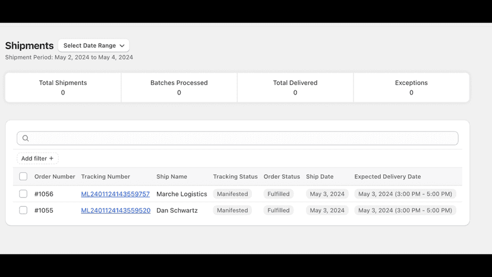This screenshot has width=492, height=277.
Task: Click the Expected Delivery Date column header
Action: 387,177
